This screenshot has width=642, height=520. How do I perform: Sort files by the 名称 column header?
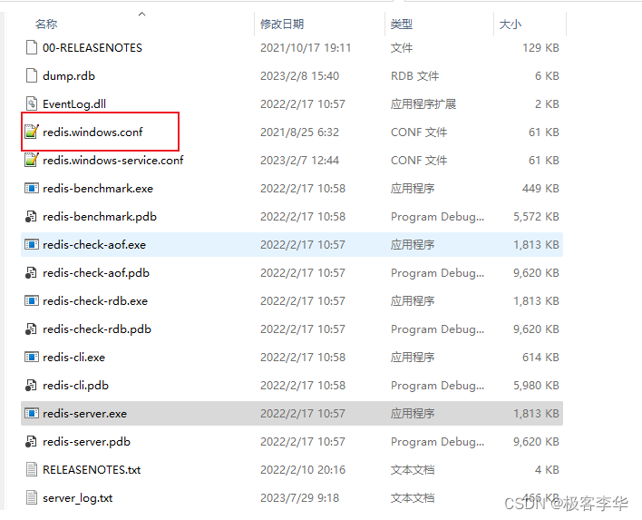pos(46,25)
